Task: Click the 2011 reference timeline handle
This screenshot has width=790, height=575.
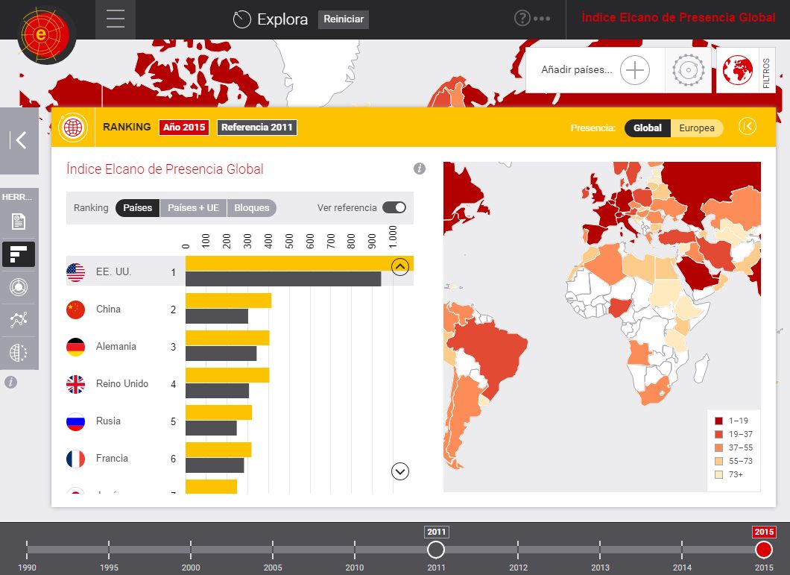Action: click(436, 550)
